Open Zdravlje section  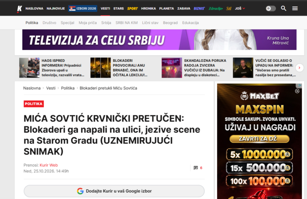(215, 8)
